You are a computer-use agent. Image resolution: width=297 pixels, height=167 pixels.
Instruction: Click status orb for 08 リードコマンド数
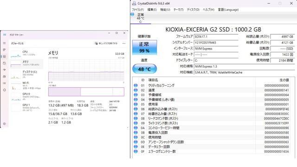136,119
